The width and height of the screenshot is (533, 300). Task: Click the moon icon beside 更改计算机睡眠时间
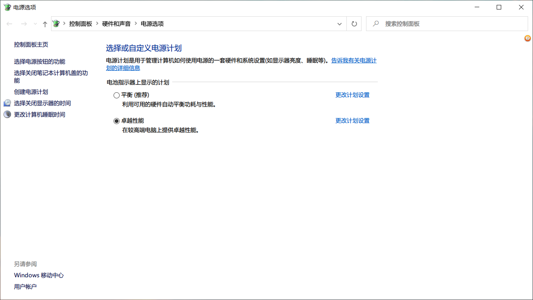(7, 115)
